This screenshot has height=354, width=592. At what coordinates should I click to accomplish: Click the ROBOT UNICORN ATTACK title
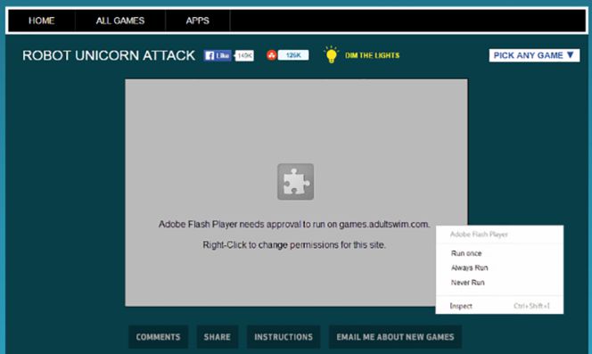click(x=109, y=55)
